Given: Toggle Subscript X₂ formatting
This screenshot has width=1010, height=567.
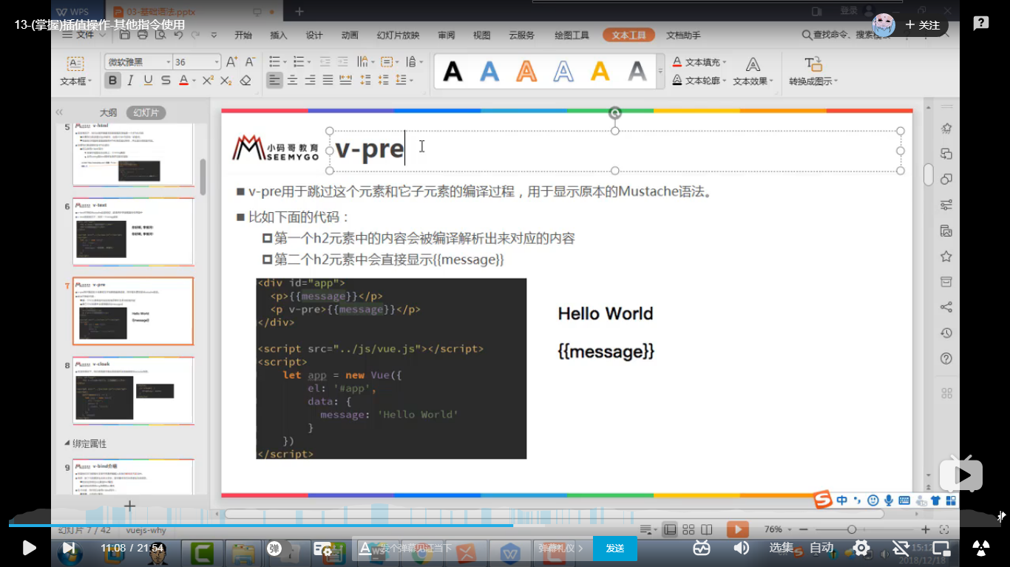Looking at the screenshot, I should tap(226, 81).
